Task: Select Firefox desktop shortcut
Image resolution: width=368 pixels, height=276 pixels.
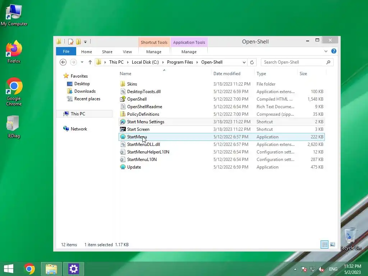Action: point(14,52)
